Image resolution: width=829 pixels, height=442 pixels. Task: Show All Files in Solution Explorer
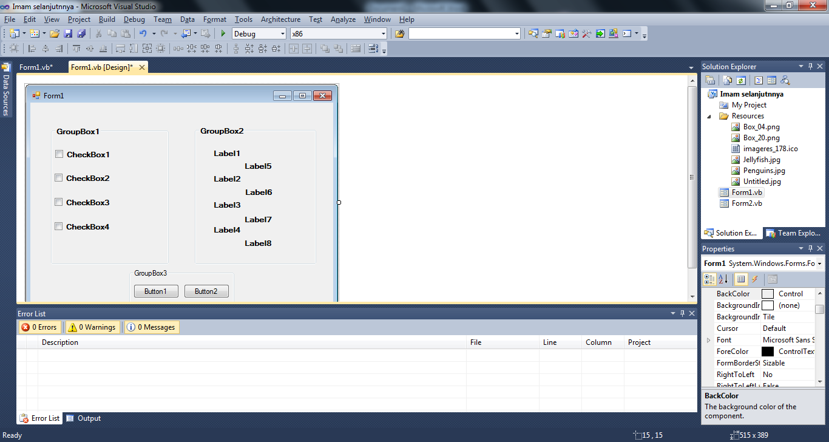[x=728, y=80]
